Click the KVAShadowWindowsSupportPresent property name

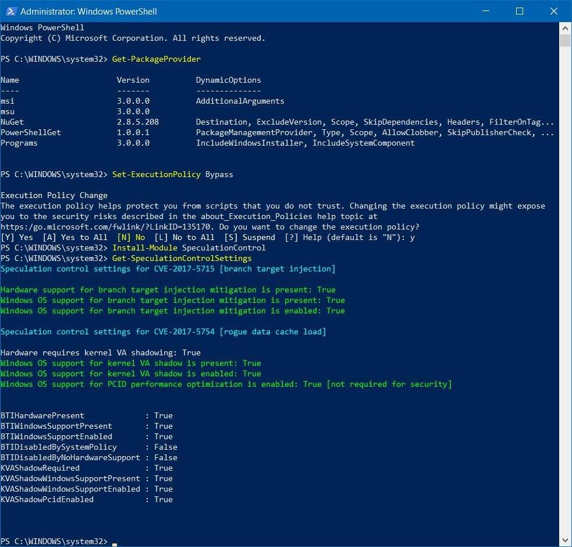(70, 479)
